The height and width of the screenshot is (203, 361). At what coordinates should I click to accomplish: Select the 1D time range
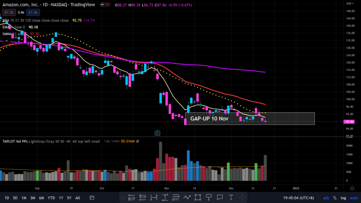click(7, 198)
